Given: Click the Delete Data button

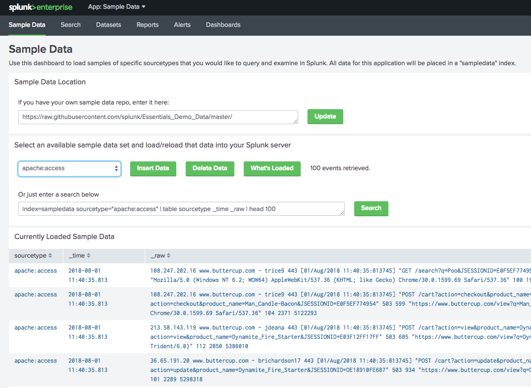Looking at the screenshot, I should [x=210, y=168].
